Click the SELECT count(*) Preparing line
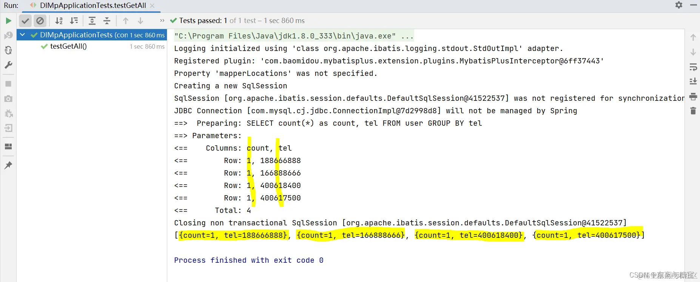Viewport: 700px width, 282px height. [x=328, y=123]
